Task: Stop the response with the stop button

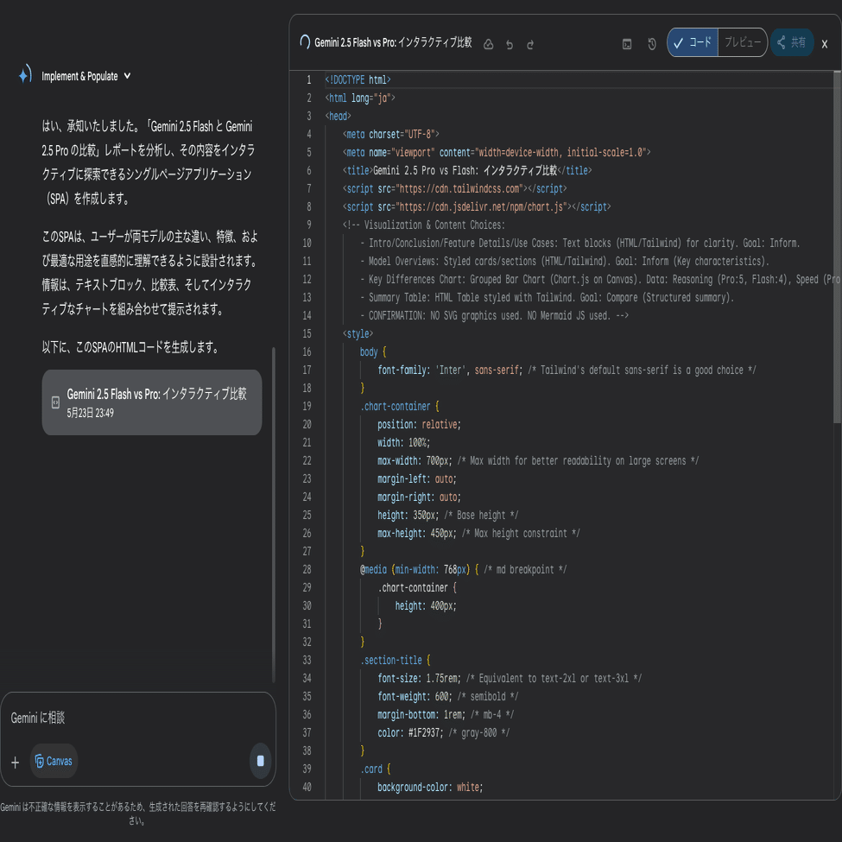Action: click(x=261, y=760)
